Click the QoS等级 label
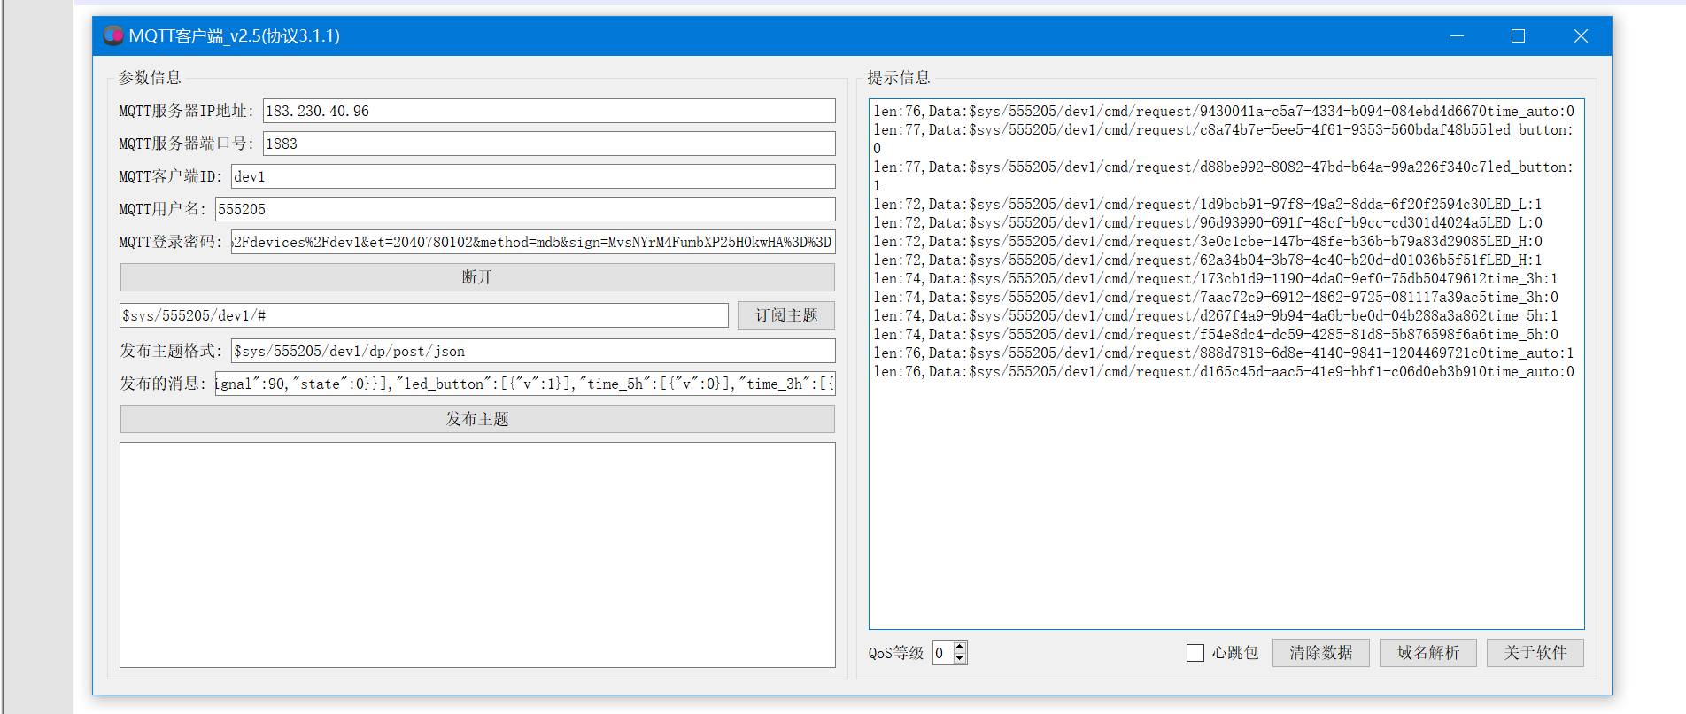Screen dimensions: 1686x714 coord(896,653)
